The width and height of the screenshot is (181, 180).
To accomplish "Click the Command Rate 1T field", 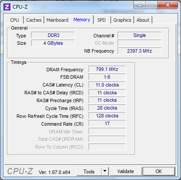I will (107, 123).
